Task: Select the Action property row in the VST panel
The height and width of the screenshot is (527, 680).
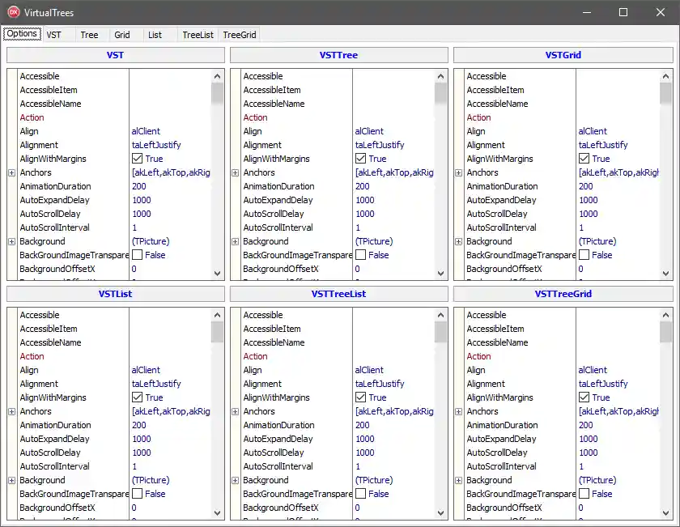Action: tap(32, 117)
